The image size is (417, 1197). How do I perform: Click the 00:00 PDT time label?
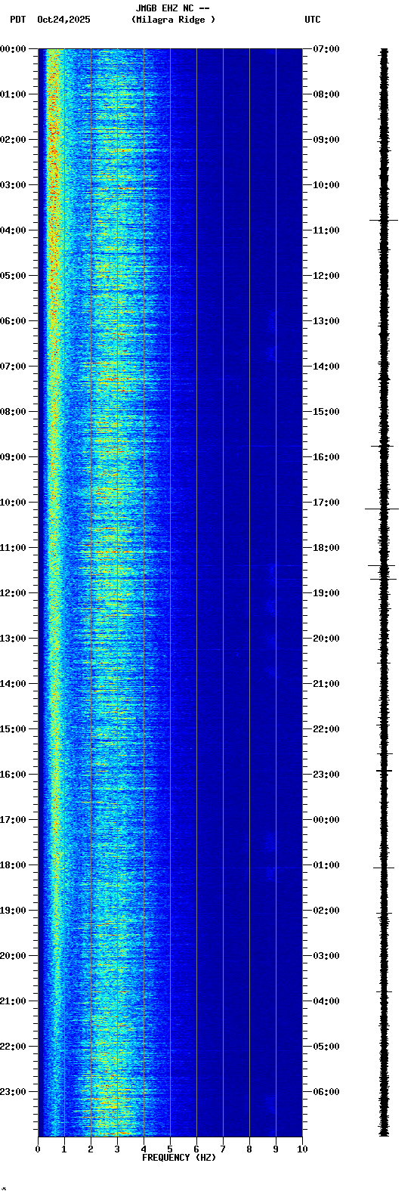[13, 49]
